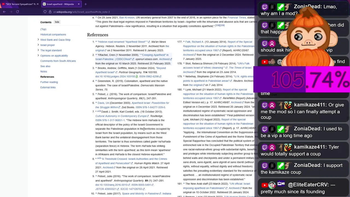Reload the page with refresh icon
Screen dimensions: 350x197
(17, 12)
